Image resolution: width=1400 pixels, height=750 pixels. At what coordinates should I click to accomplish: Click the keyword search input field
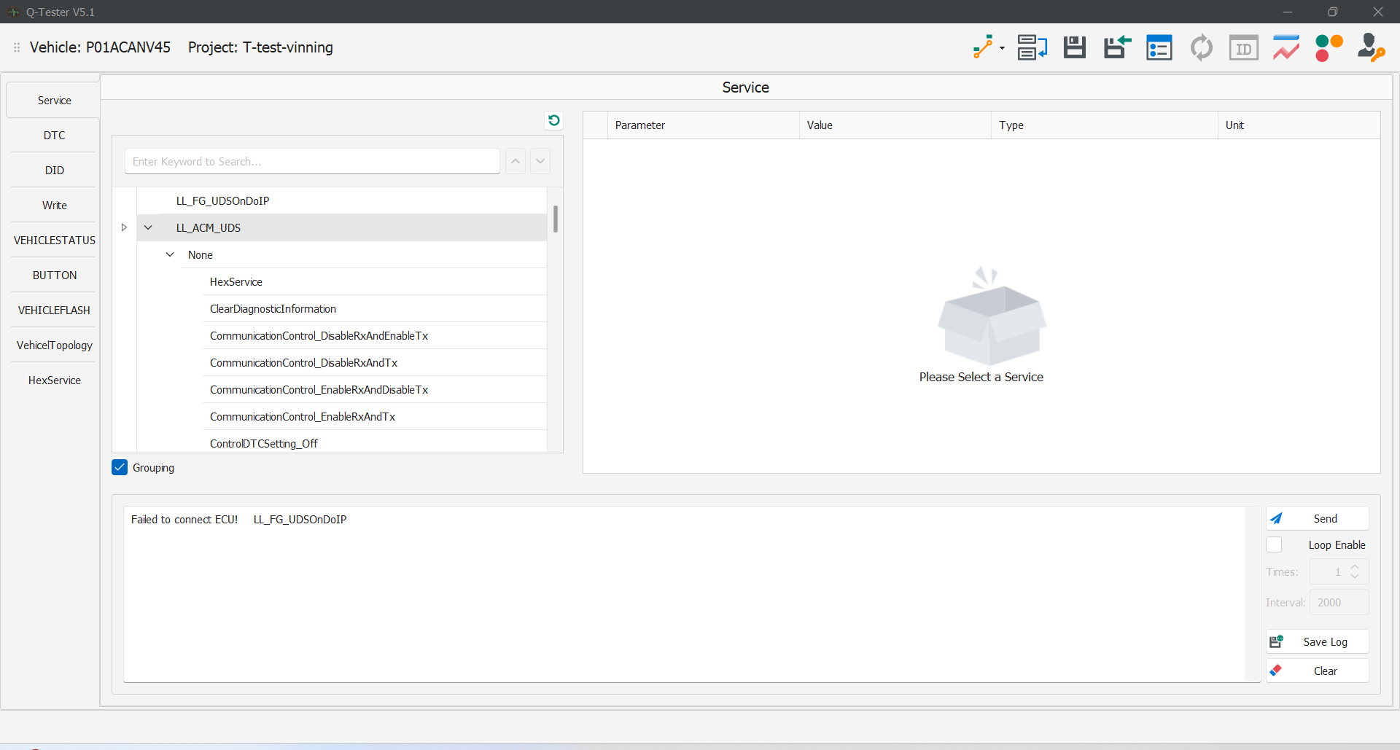coord(312,162)
